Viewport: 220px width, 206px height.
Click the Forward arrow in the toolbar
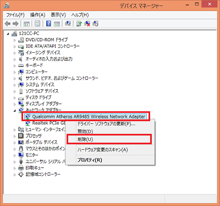tap(15, 24)
